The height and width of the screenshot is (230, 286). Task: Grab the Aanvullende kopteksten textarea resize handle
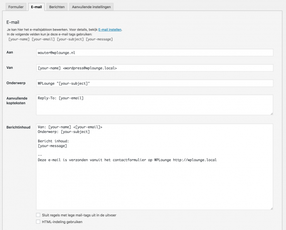(x=271, y=113)
